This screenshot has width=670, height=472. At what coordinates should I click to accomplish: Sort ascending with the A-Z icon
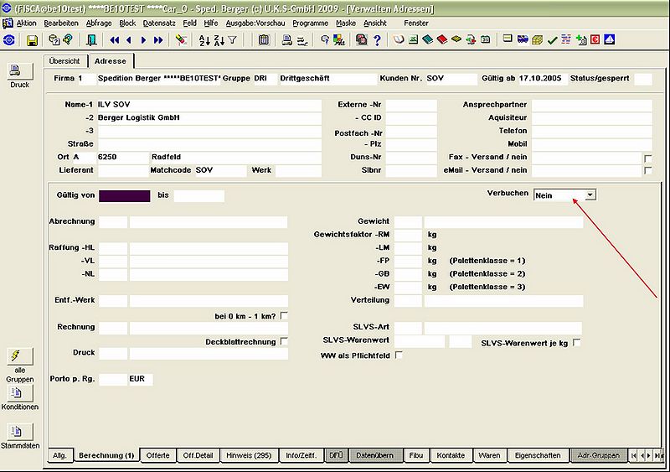tap(204, 40)
